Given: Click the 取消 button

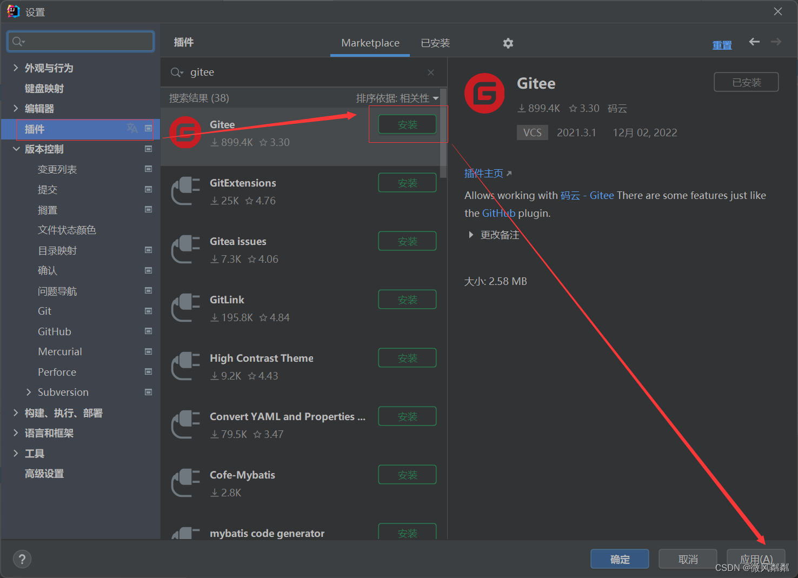Looking at the screenshot, I should pyautogui.click(x=688, y=559).
